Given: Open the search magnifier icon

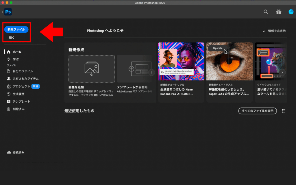Looking at the screenshot, I should (x=266, y=12).
